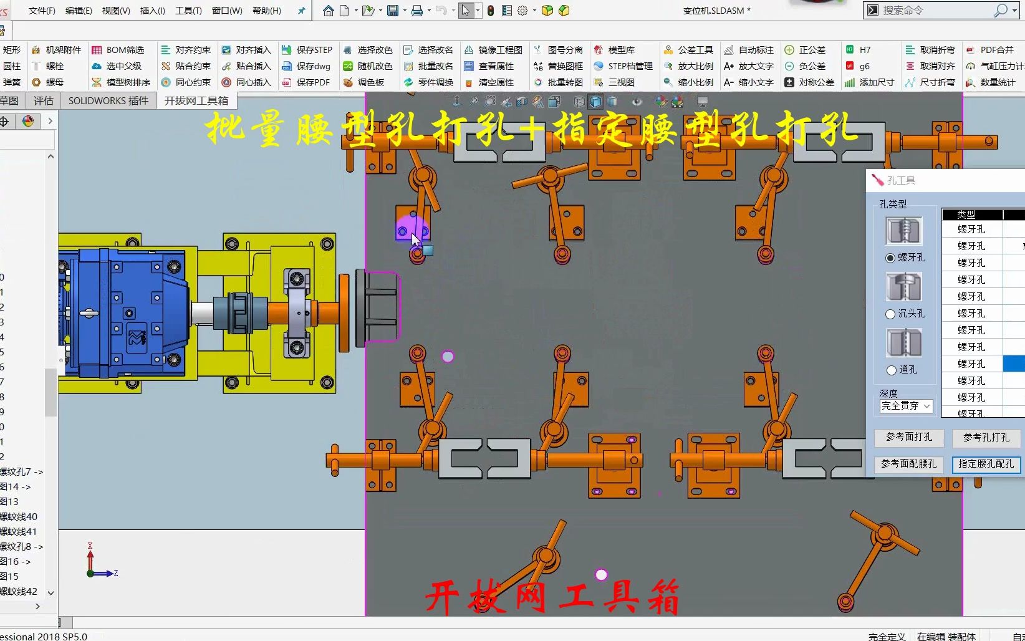Viewport: 1025px width, 641px height.
Task: Open the 工具(T) menu
Action: coord(188,11)
